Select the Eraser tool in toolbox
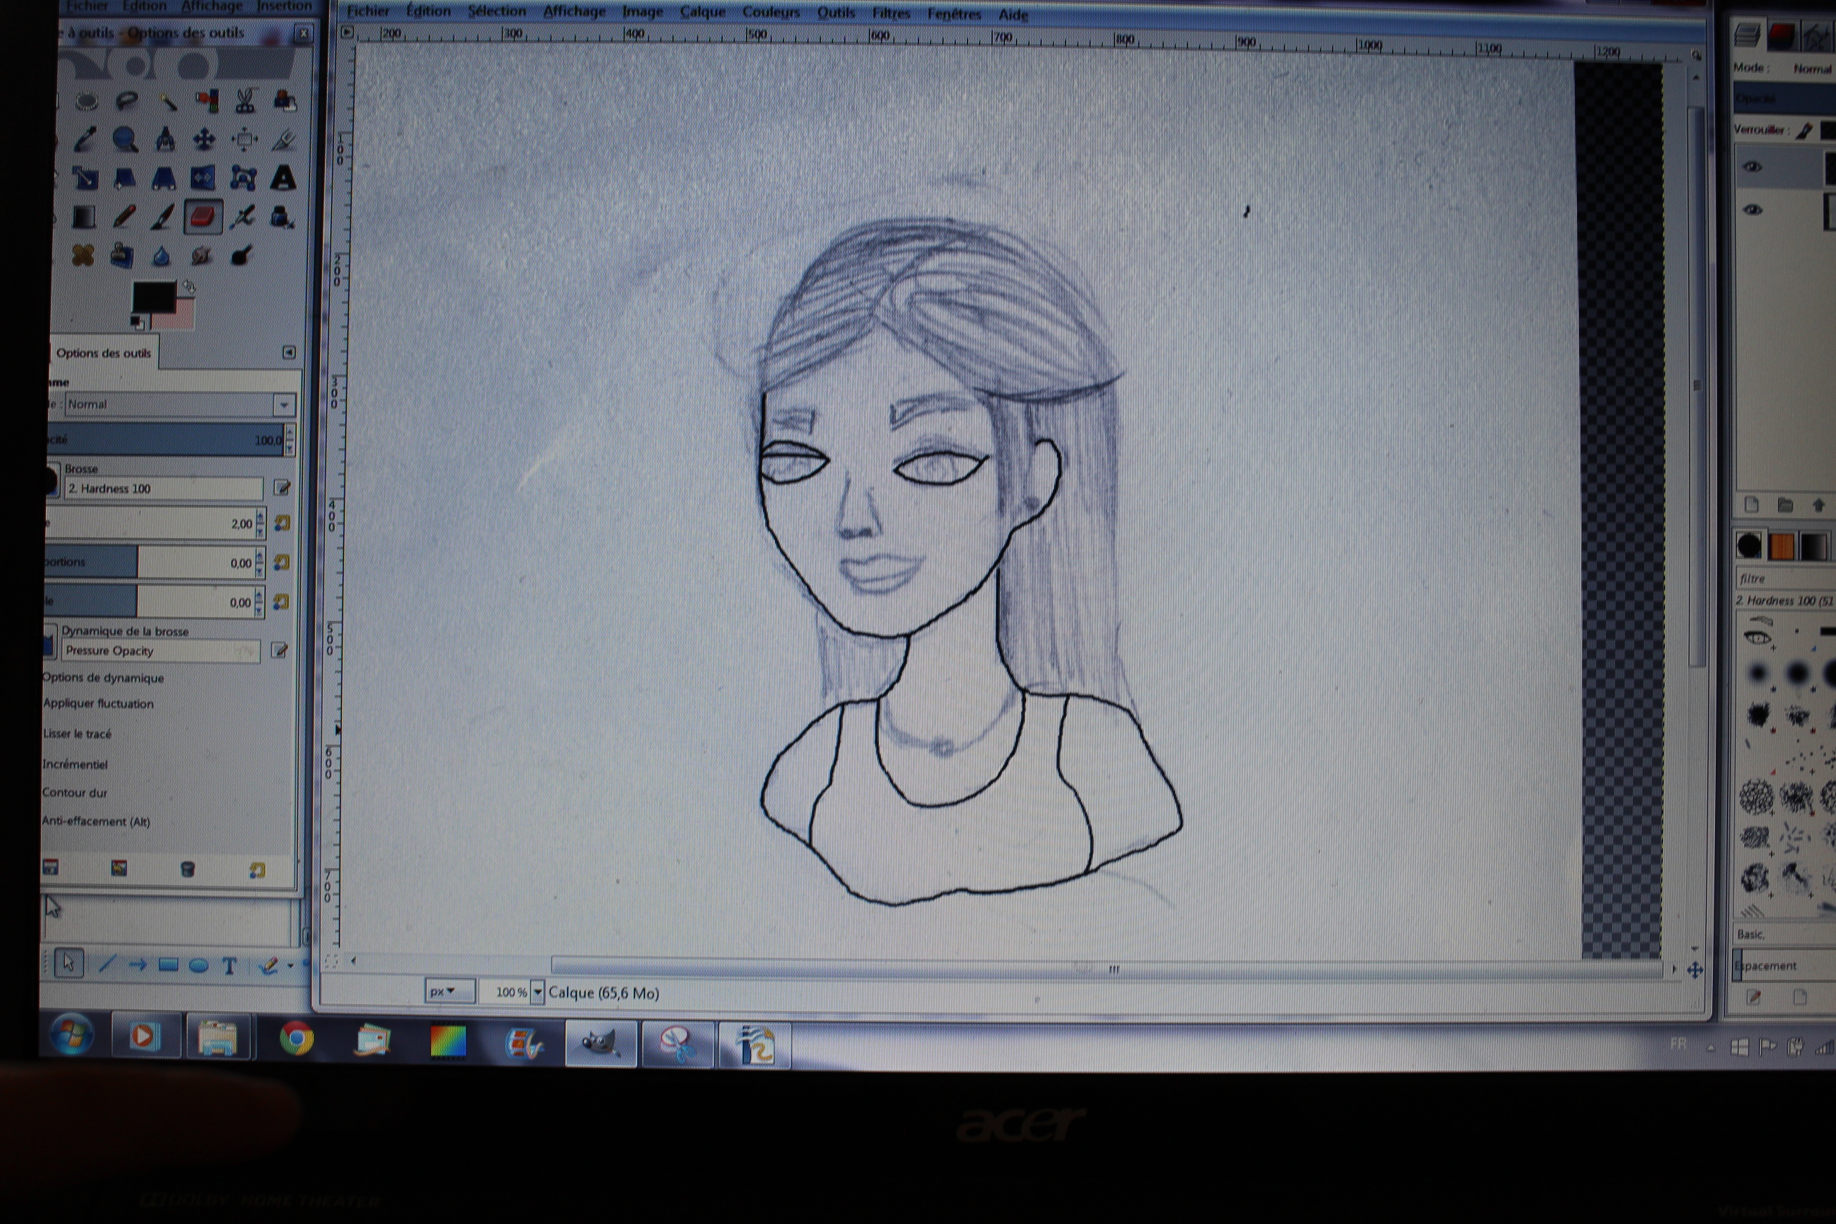Image resolution: width=1836 pixels, height=1224 pixels. [202, 217]
